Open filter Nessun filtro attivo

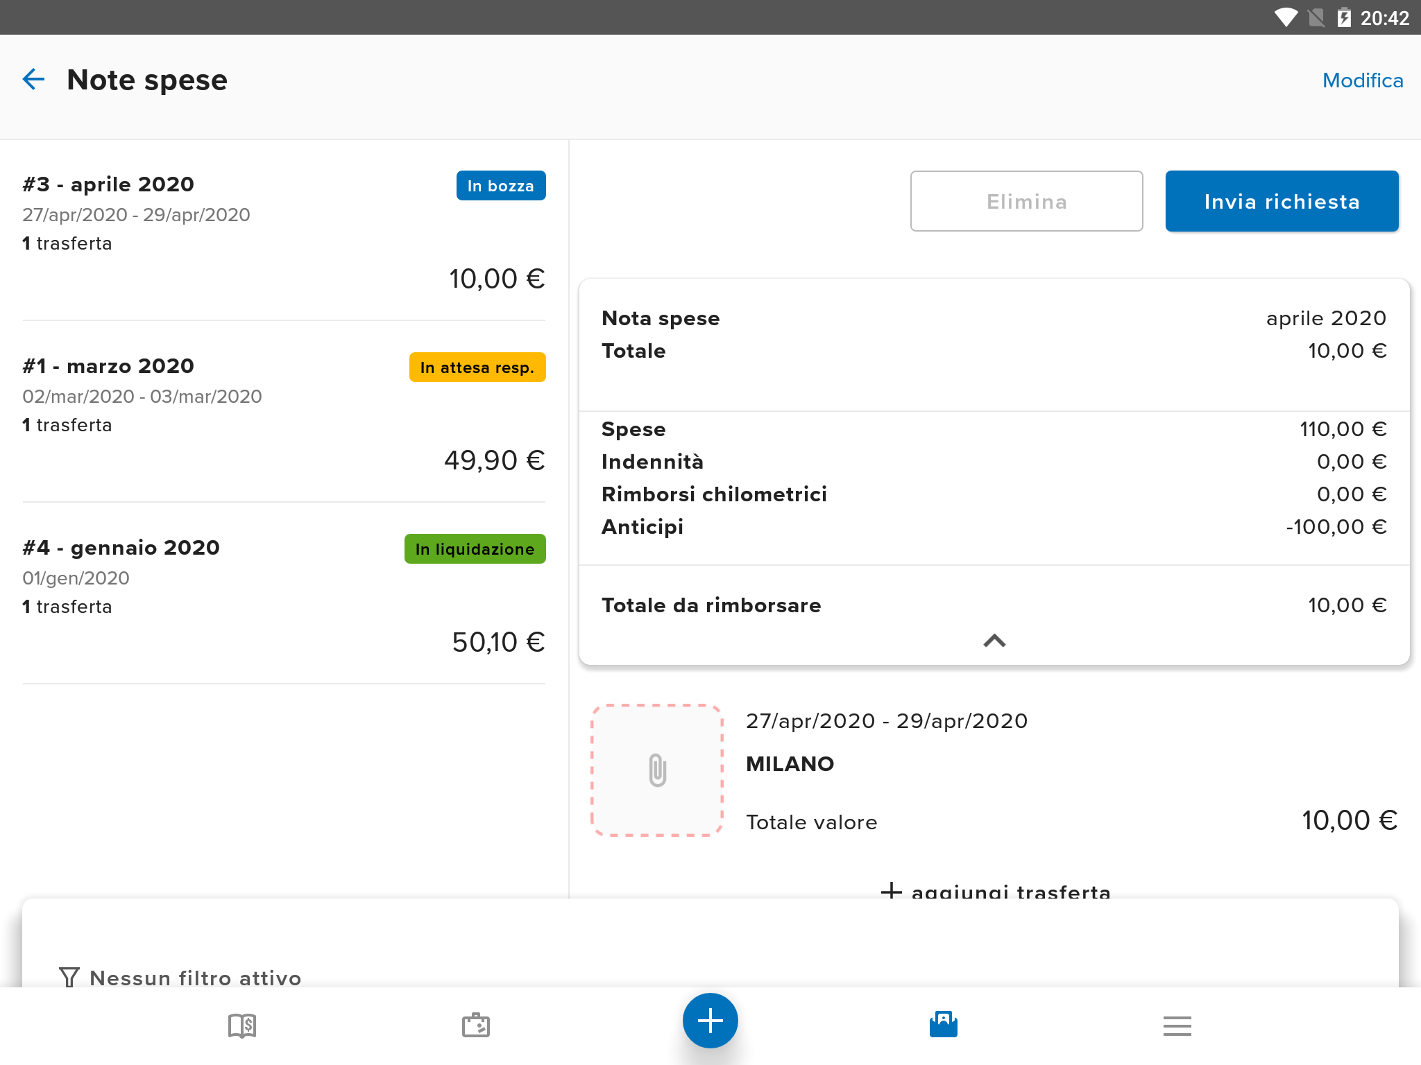coord(180,978)
